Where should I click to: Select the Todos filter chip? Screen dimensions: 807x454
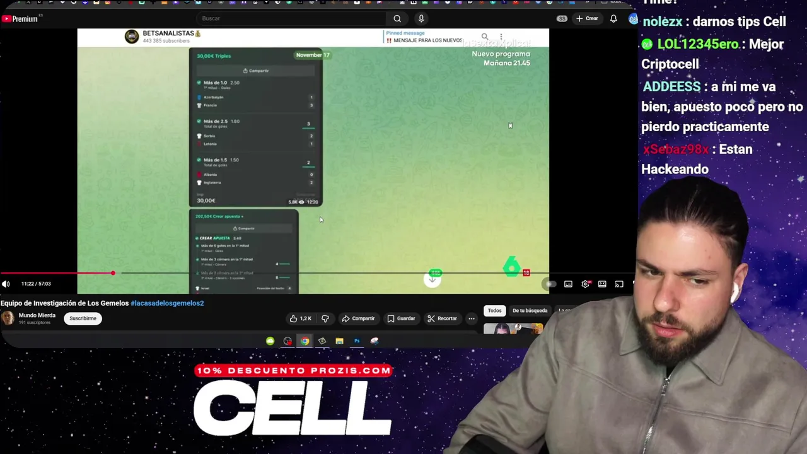pos(494,310)
